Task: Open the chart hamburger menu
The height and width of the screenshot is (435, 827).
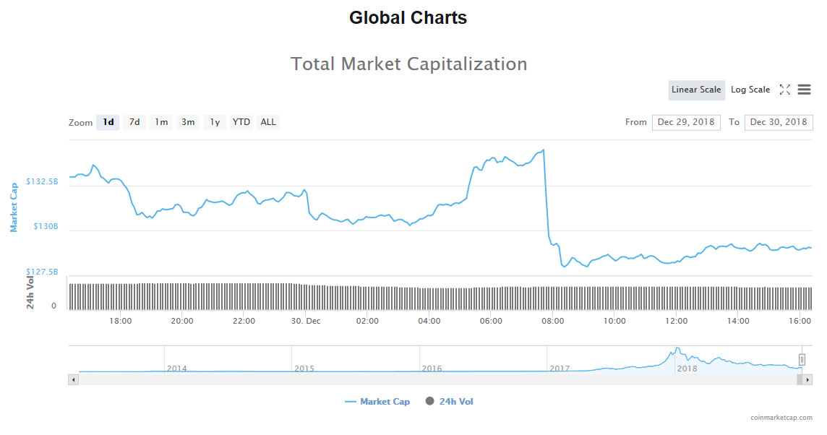Action: pos(804,90)
